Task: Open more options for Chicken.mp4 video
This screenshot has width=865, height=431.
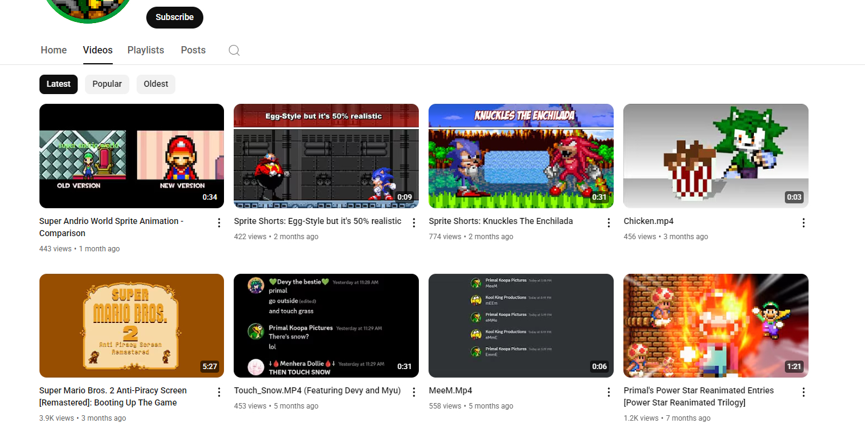Action: (803, 223)
